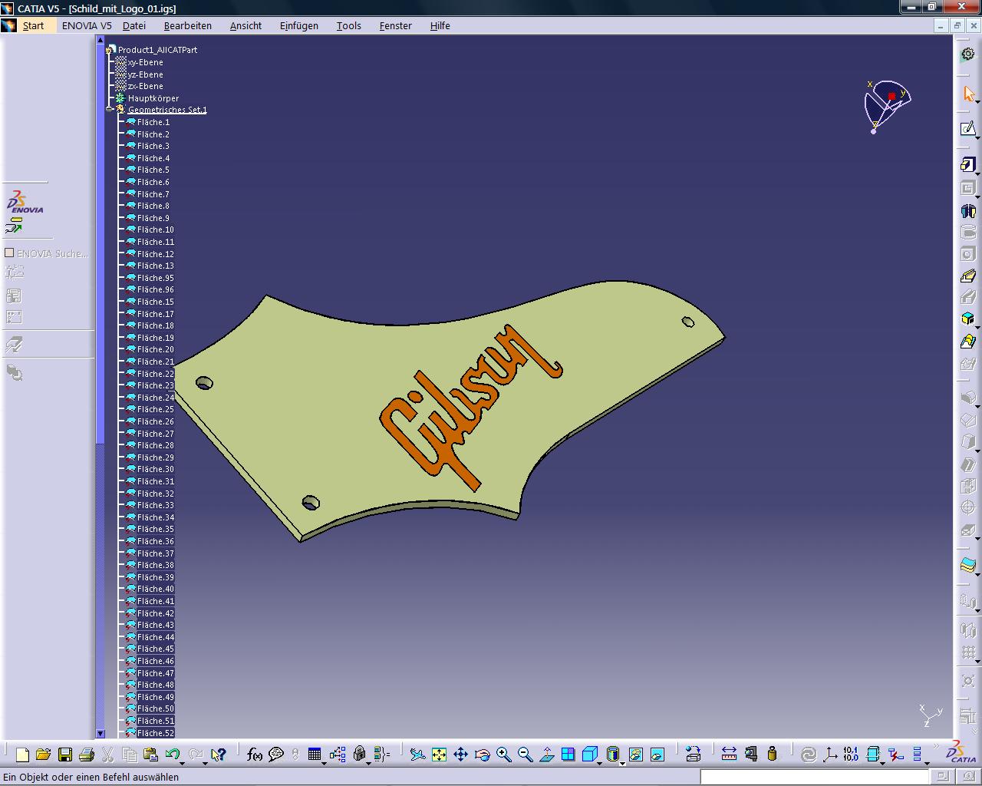Click the Multi-View quad icon
This screenshot has height=786, width=982.
click(x=568, y=755)
